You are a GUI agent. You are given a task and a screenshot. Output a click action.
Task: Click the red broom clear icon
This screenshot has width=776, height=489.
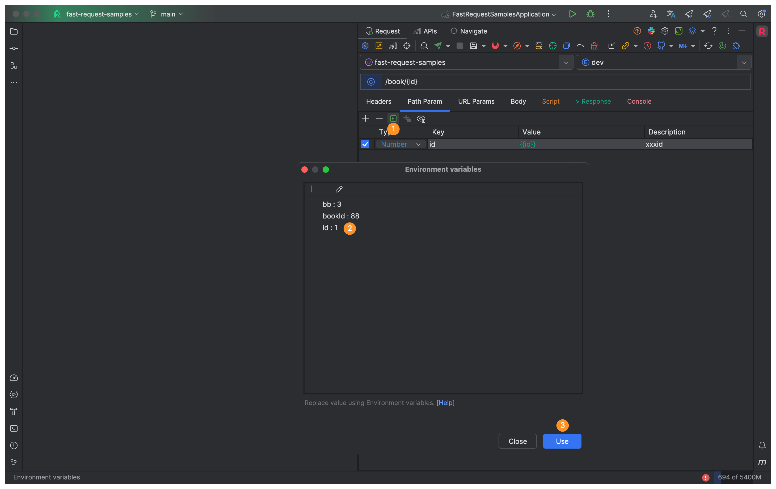(594, 46)
